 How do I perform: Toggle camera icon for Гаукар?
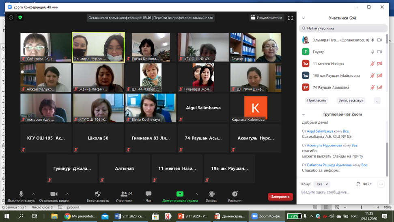click(380, 52)
